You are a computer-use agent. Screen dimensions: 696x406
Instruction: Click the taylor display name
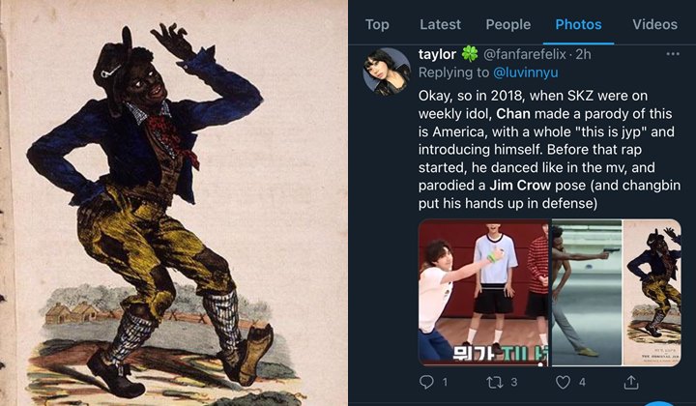pos(437,54)
